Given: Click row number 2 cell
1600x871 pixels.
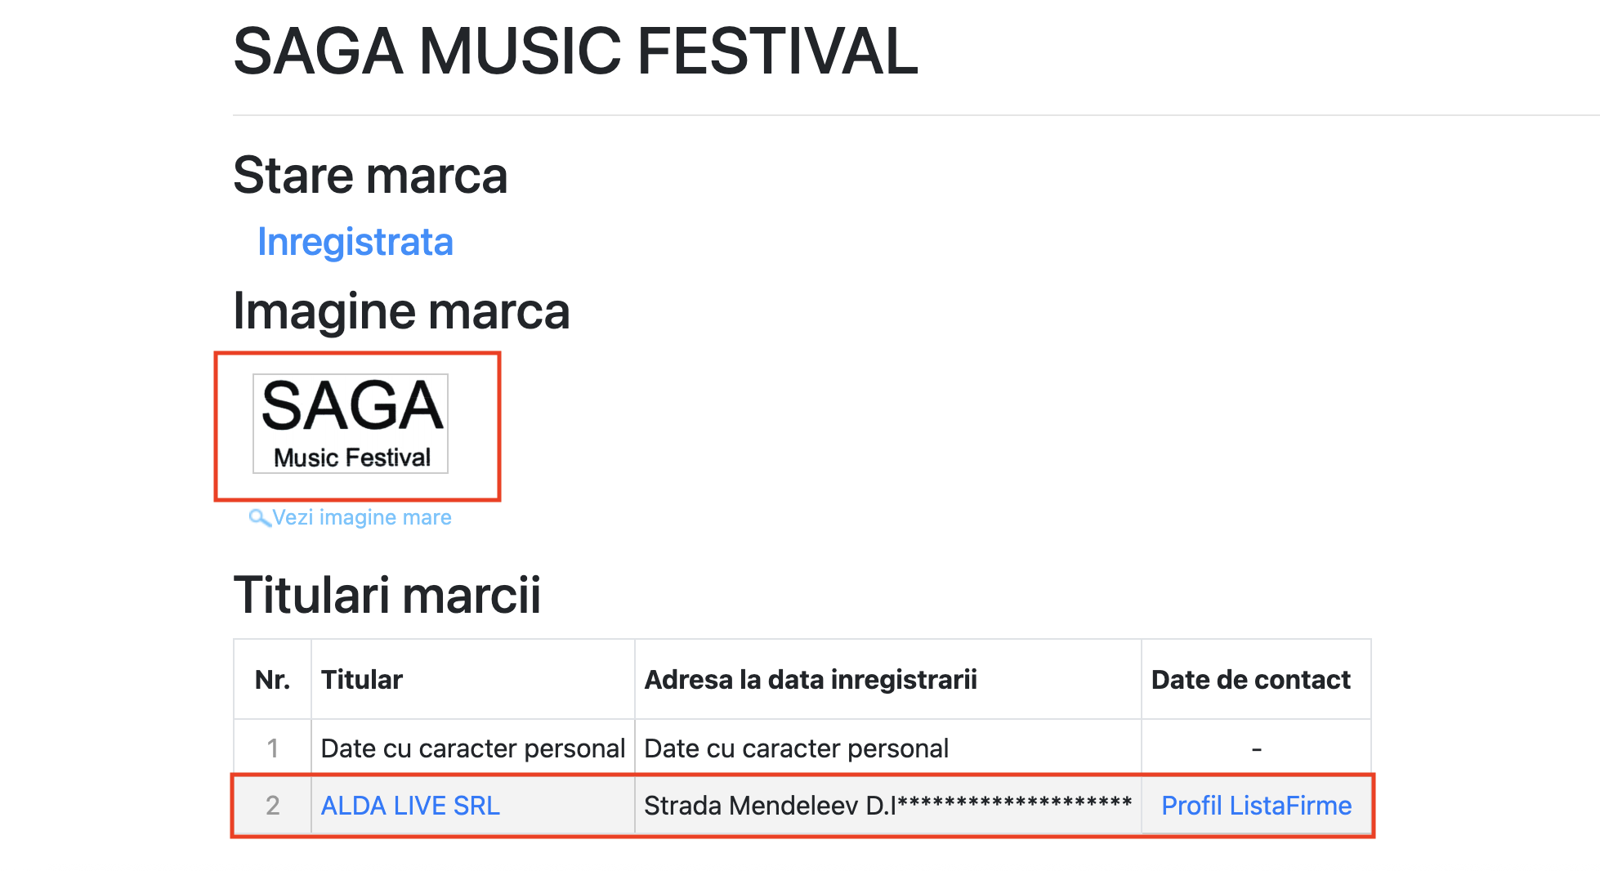Looking at the screenshot, I should [x=273, y=806].
